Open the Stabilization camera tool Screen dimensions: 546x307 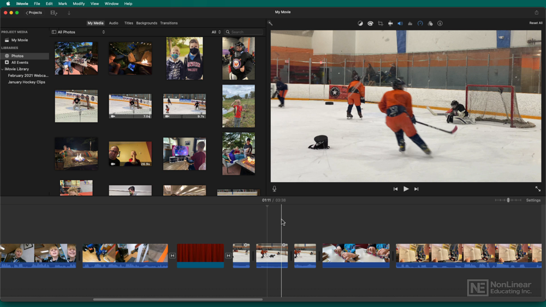[x=390, y=23]
